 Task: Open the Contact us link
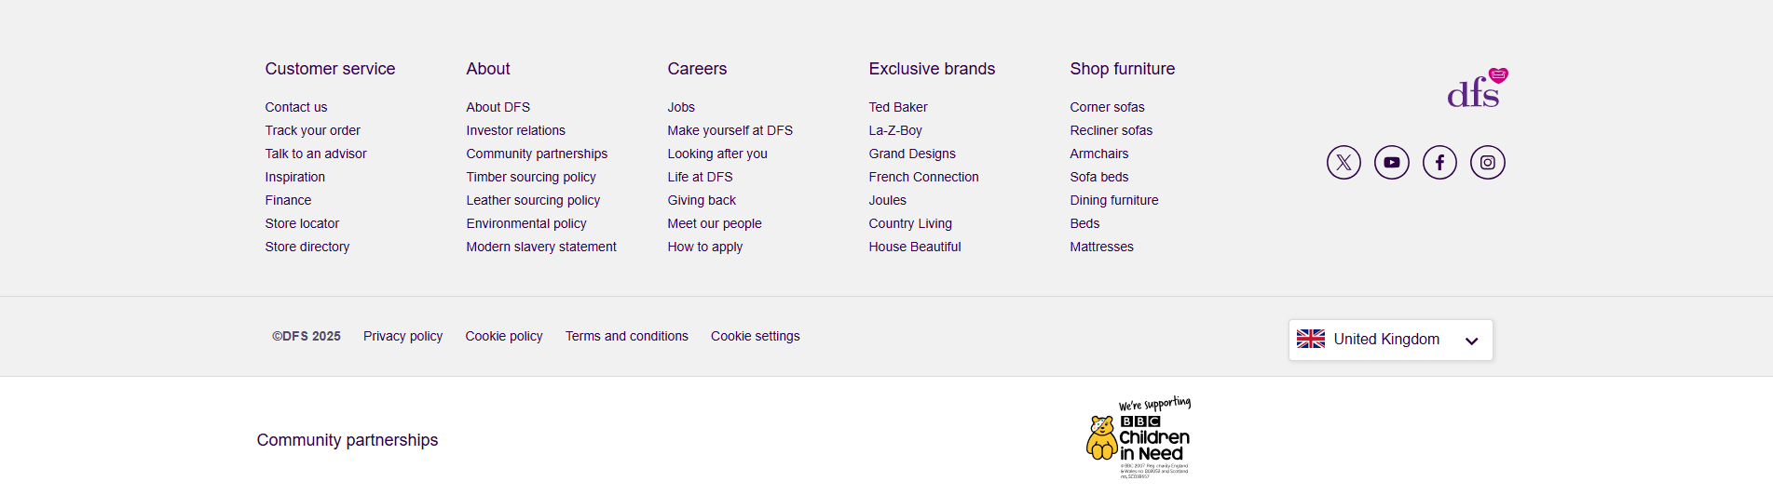(296, 107)
